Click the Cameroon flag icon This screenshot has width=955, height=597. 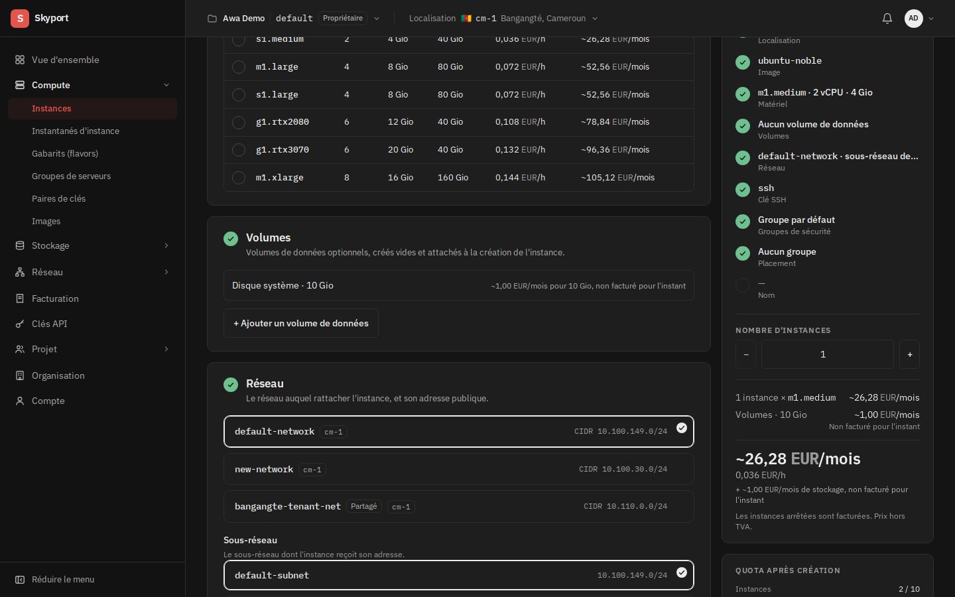coord(466,19)
